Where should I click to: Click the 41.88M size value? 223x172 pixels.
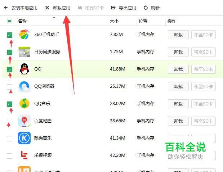117,69
